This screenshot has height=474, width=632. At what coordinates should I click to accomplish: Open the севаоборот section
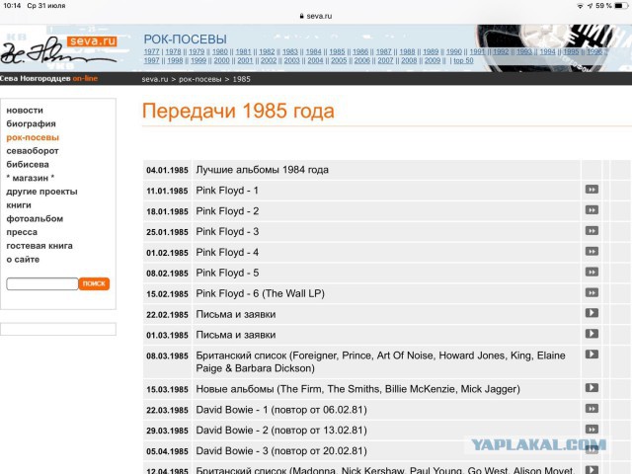[33, 151]
